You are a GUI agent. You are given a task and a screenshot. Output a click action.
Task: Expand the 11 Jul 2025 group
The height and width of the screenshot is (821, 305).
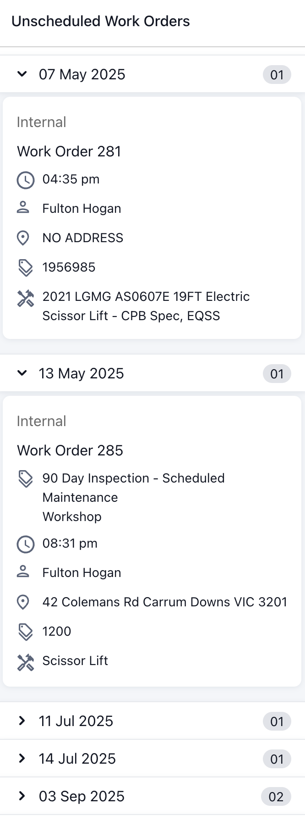pos(22,721)
